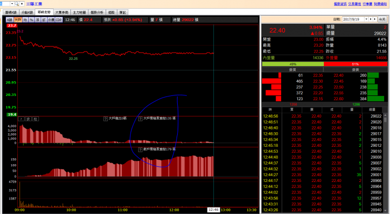The image size is (390, 214).
Task: Open help icon beside 大戶累積買賣超 label
Action: coord(140,119)
